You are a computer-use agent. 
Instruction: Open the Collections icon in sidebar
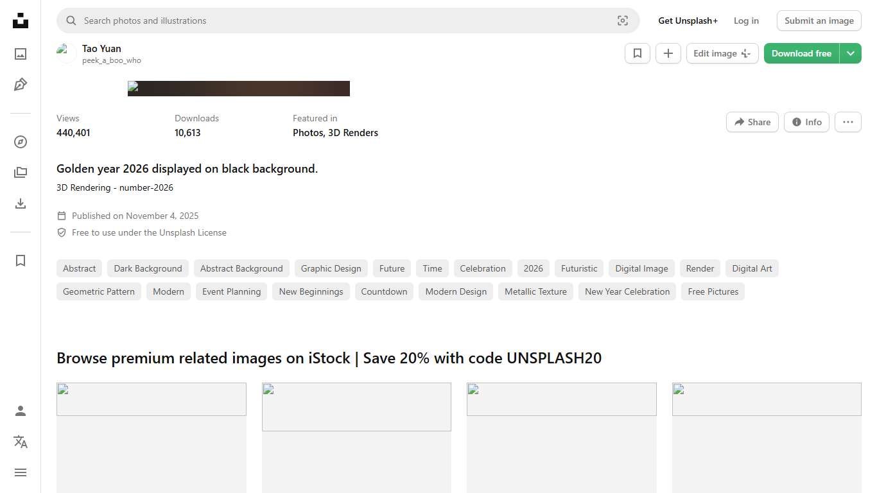tap(21, 173)
